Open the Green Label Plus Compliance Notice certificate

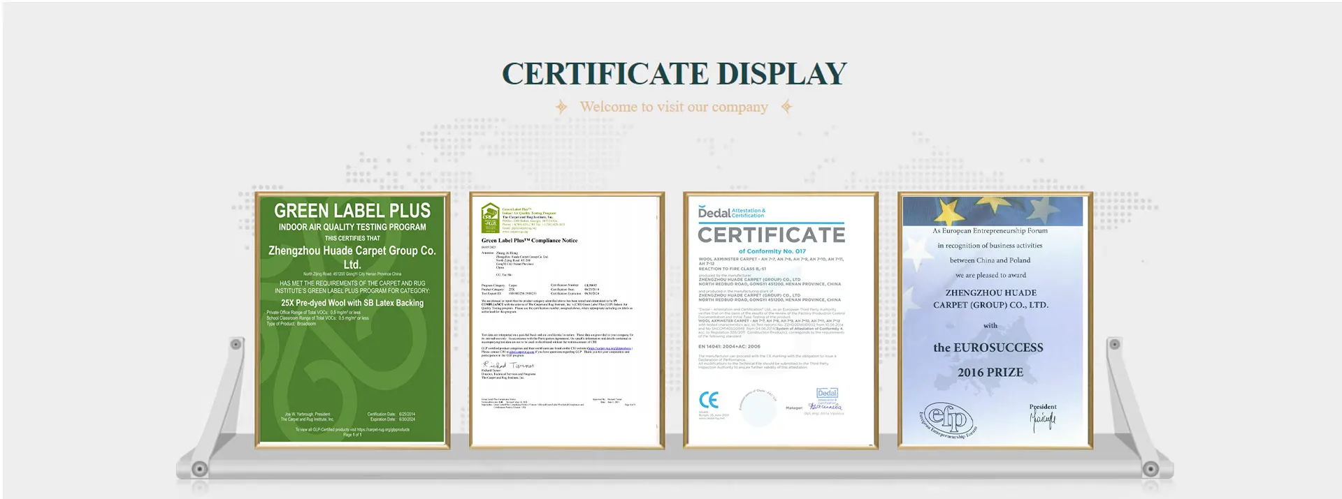[566, 320]
